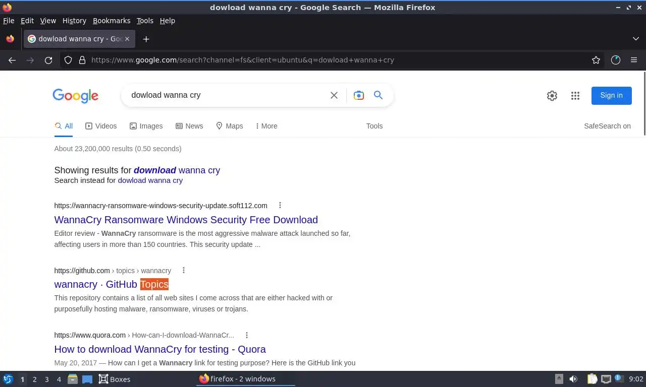Switch to workspace 3
646x387 pixels.
[46, 379]
